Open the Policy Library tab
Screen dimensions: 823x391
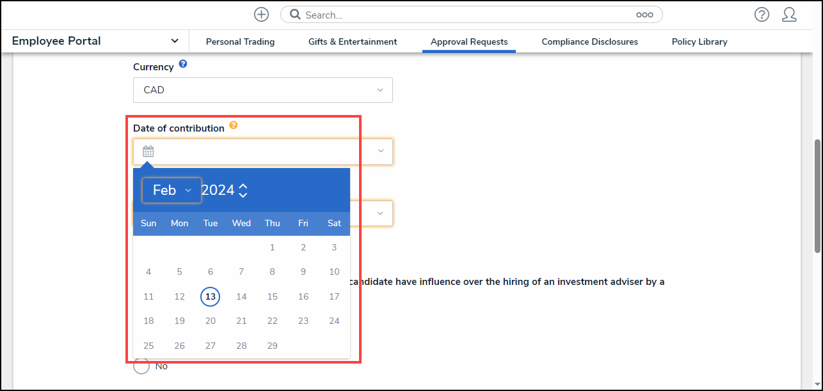699,41
